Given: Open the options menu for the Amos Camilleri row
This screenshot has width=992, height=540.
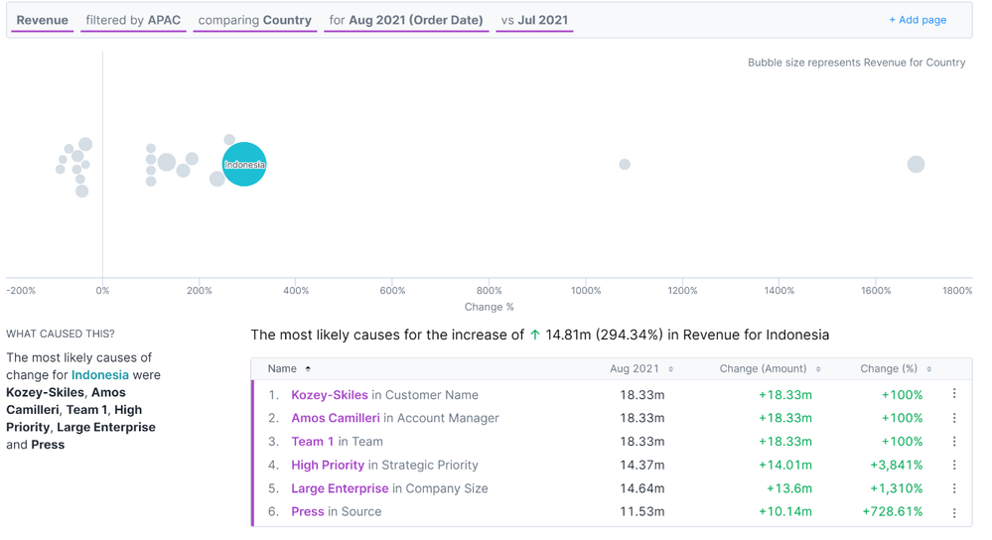Looking at the screenshot, I should point(954,418).
